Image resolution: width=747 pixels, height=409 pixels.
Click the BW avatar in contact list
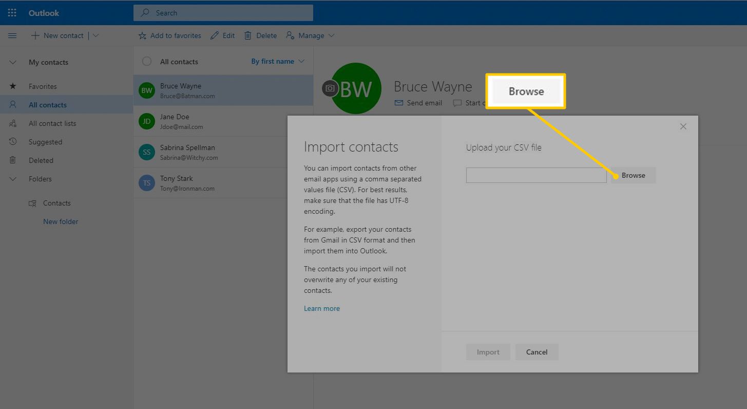(x=147, y=90)
